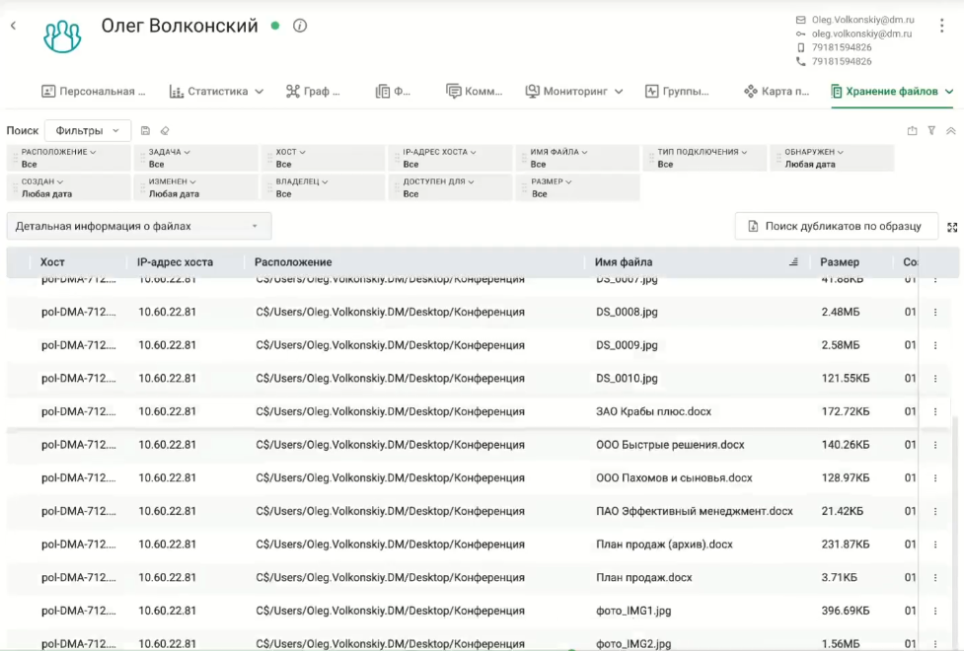Viewport: 964px width, 651px height.
Task: Open the Имя файла filter dropdown
Action: 578,158
